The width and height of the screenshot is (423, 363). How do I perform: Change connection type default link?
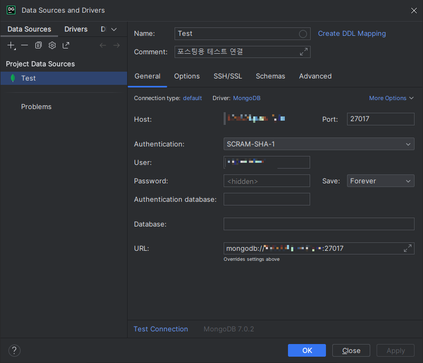193,98
